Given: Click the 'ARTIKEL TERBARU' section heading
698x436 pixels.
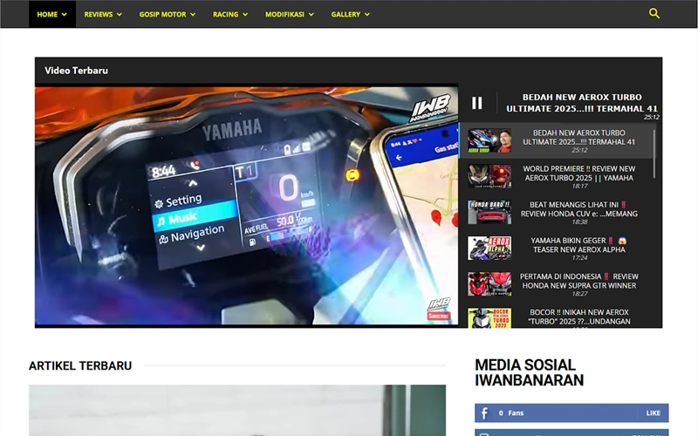Looking at the screenshot, I should coord(80,365).
